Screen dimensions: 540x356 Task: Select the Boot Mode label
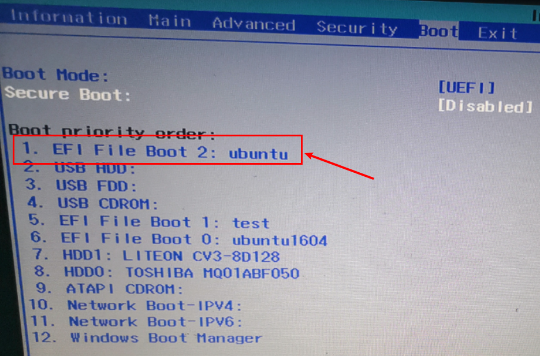55,75
